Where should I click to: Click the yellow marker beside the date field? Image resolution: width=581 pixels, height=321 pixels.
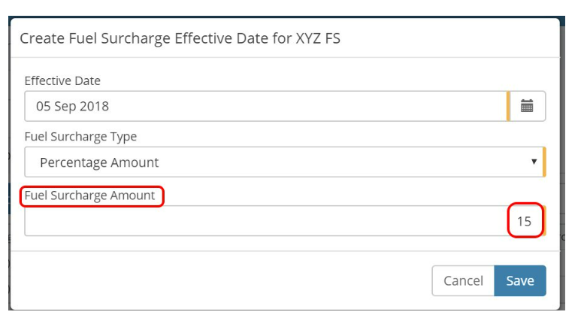point(508,106)
